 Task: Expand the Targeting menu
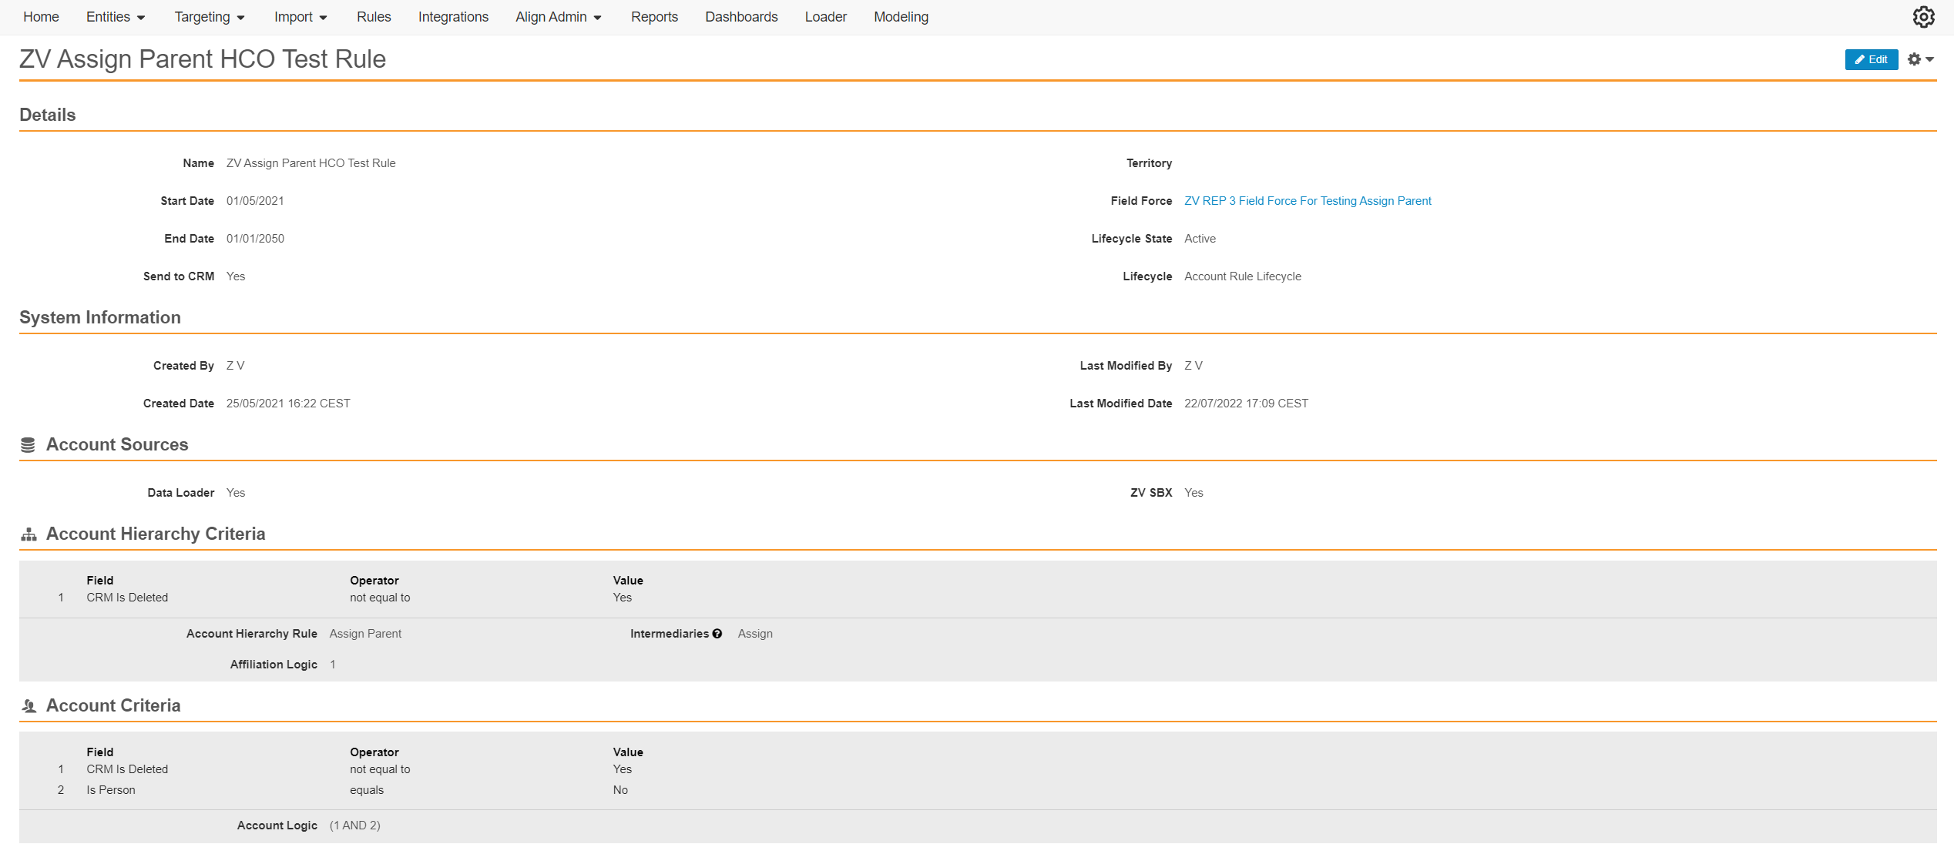pos(209,17)
